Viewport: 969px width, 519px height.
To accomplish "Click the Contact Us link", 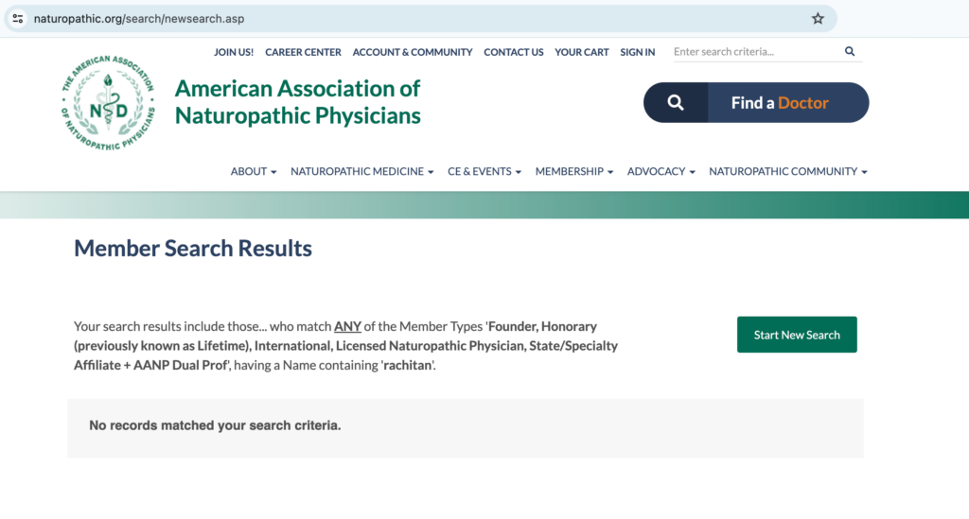I will (513, 52).
